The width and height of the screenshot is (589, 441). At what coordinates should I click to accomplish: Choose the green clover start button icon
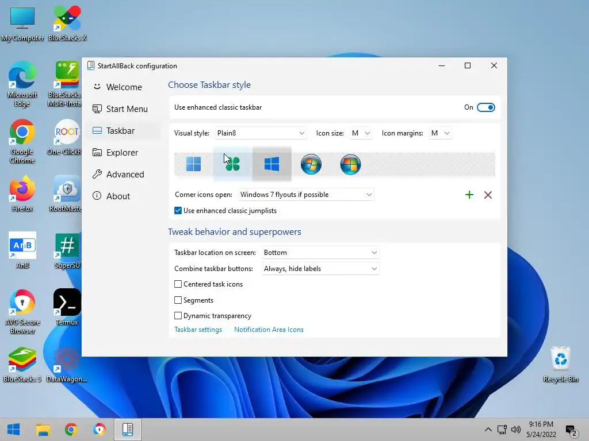(232, 164)
